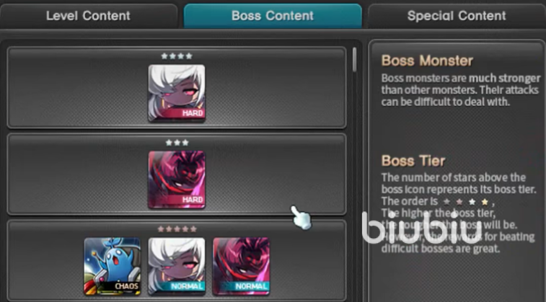Viewport: 546px width, 302px height.
Task: Click the gray star in tier order legend
Action: (447, 202)
